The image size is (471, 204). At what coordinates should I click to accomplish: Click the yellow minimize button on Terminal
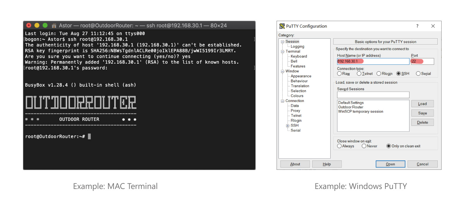37,25
